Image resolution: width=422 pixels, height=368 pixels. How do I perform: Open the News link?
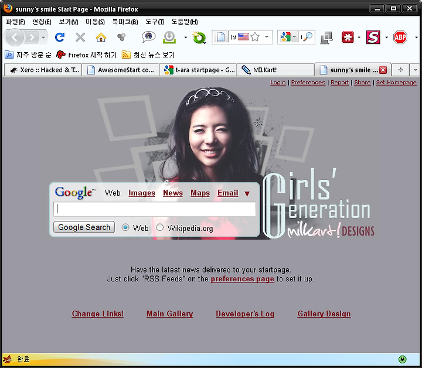pyautogui.click(x=173, y=193)
